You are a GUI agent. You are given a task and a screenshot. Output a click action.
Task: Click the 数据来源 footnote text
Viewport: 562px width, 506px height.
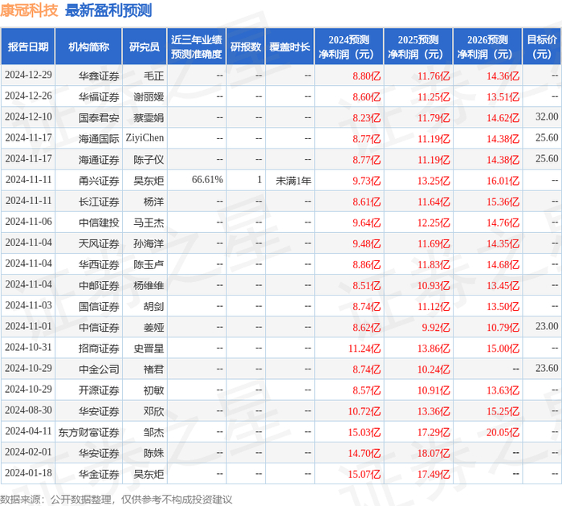[116, 500]
